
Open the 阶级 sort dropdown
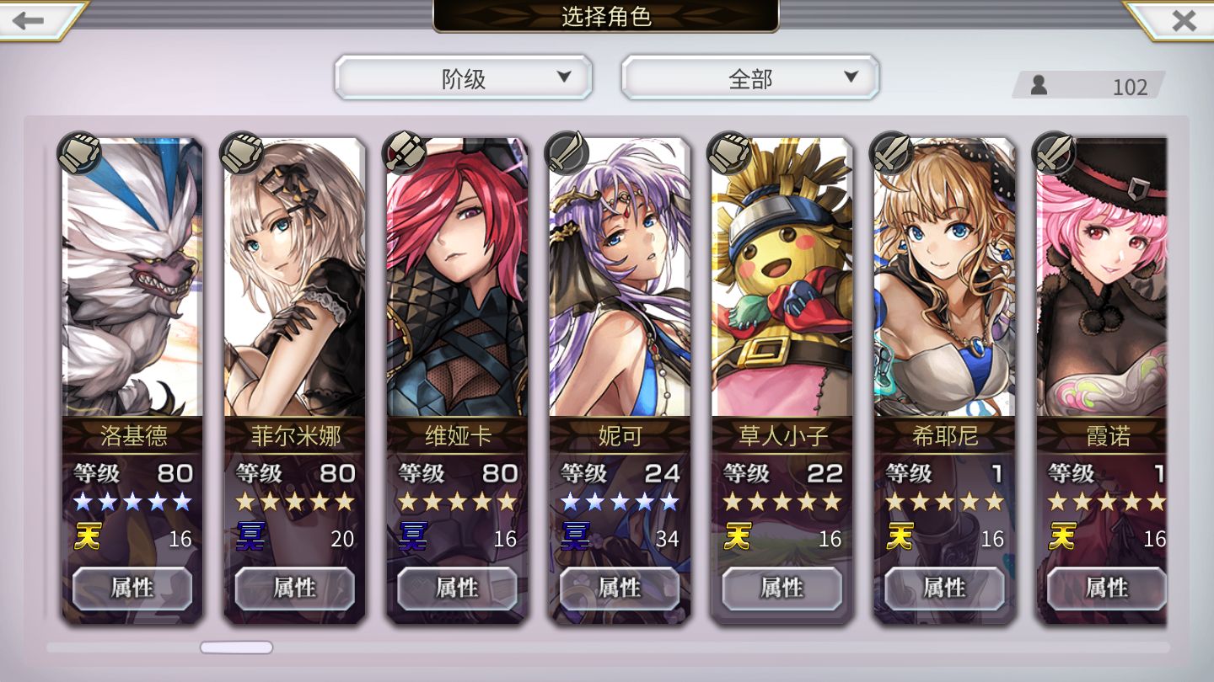[464, 78]
